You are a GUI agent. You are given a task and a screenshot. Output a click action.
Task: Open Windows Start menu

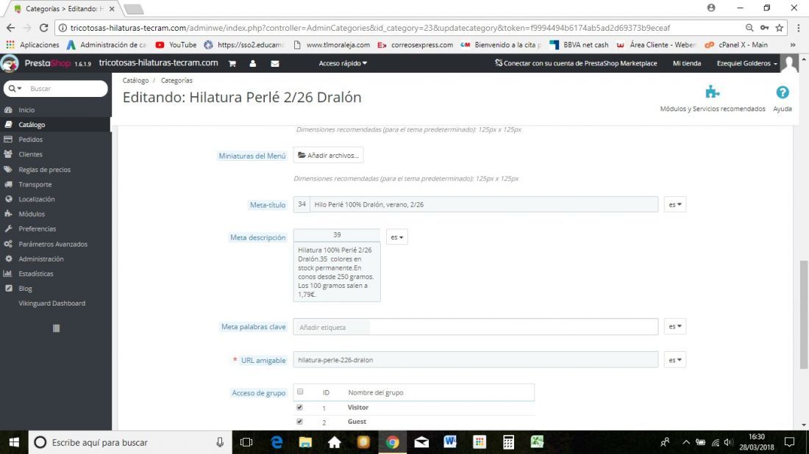(x=14, y=442)
